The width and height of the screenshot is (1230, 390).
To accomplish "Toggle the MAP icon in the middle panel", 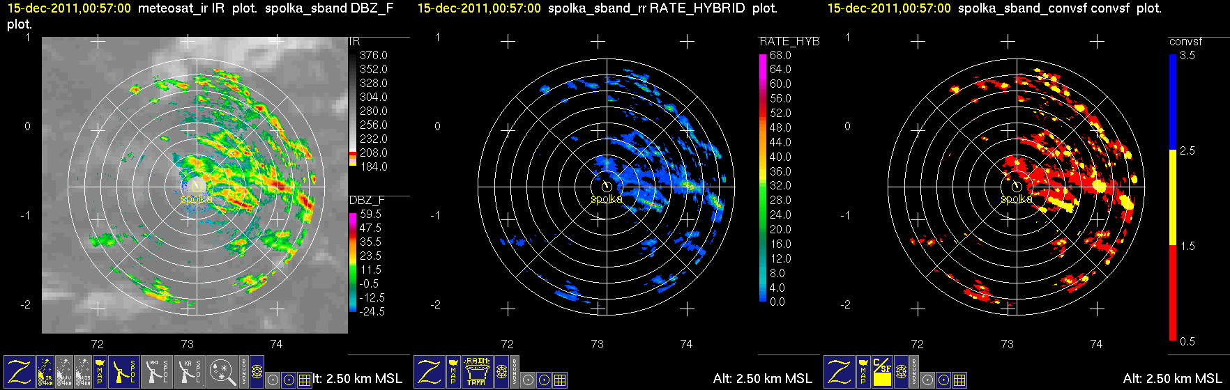I will coord(454,372).
